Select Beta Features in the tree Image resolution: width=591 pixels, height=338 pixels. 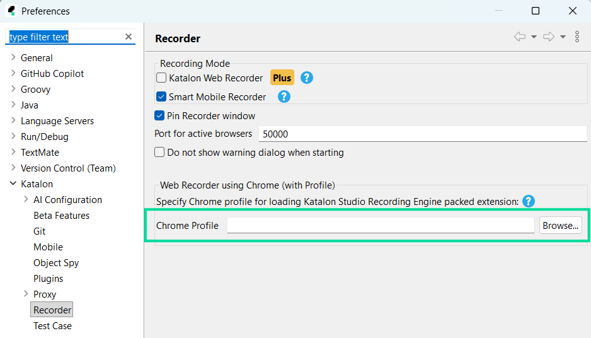[62, 216]
